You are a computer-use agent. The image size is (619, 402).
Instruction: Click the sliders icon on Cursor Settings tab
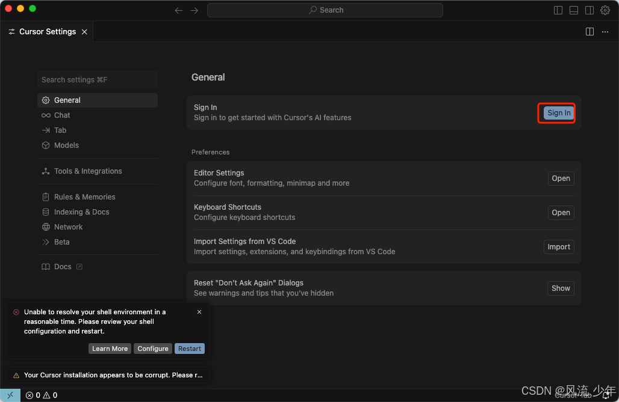pyautogui.click(x=12, y=31)
